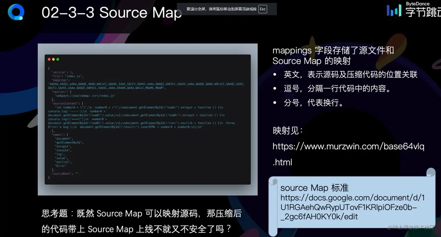Click the "file": "index.js" code line

click(x=67, y=76)
